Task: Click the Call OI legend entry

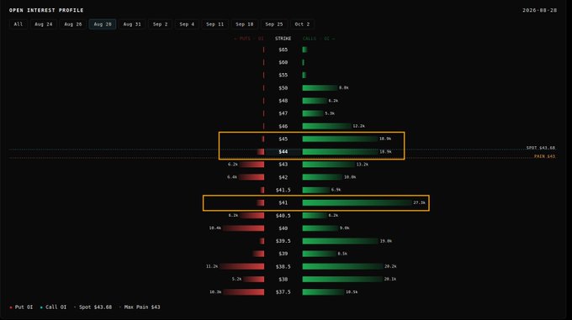Action: pos(53,307)
